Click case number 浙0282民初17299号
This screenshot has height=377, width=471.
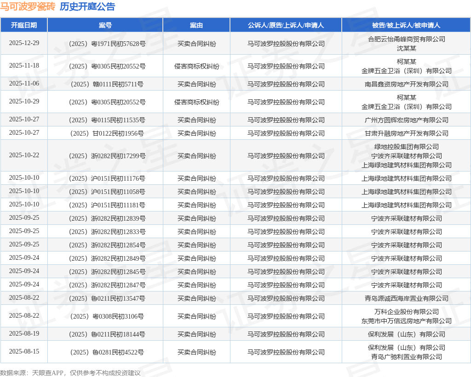click(x=118, y=156)
